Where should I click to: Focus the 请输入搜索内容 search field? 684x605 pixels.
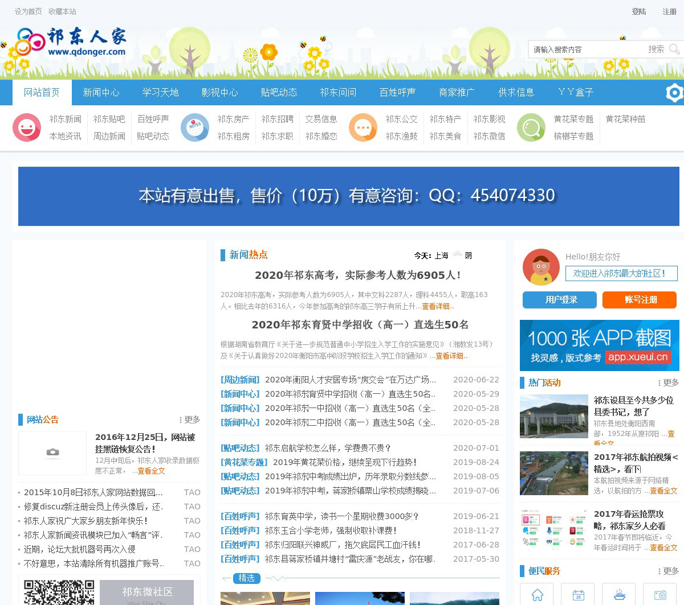(587, 50)
